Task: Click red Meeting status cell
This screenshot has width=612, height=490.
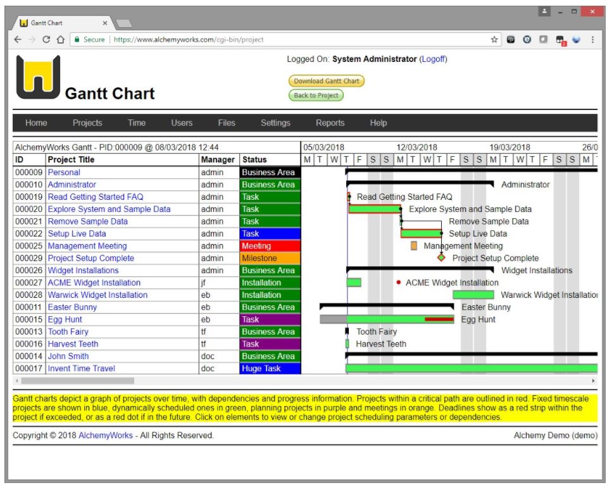Action: click(270, 246)
